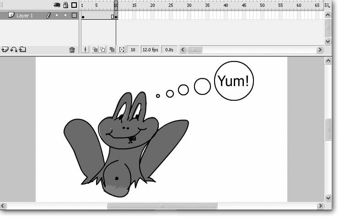Click the Center Frame button
This screenshot has width=339, height=217.
[86, 49]
